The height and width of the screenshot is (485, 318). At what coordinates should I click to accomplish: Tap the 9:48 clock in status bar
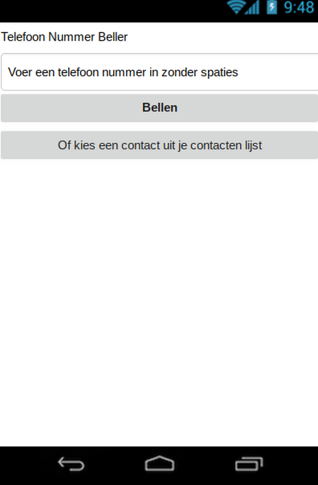(x=299, y=8)
